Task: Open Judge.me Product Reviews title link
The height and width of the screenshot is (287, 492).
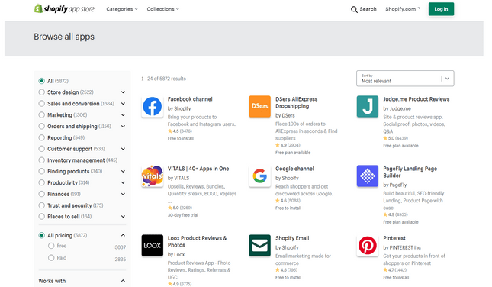Action: pyautogui.click(x=416, y=99)
